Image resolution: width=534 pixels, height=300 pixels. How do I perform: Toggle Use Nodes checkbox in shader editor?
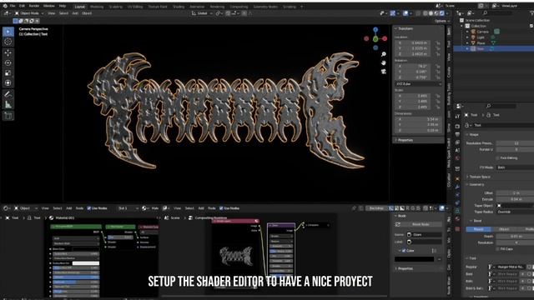pyautogui.click(x=89, y=208)
